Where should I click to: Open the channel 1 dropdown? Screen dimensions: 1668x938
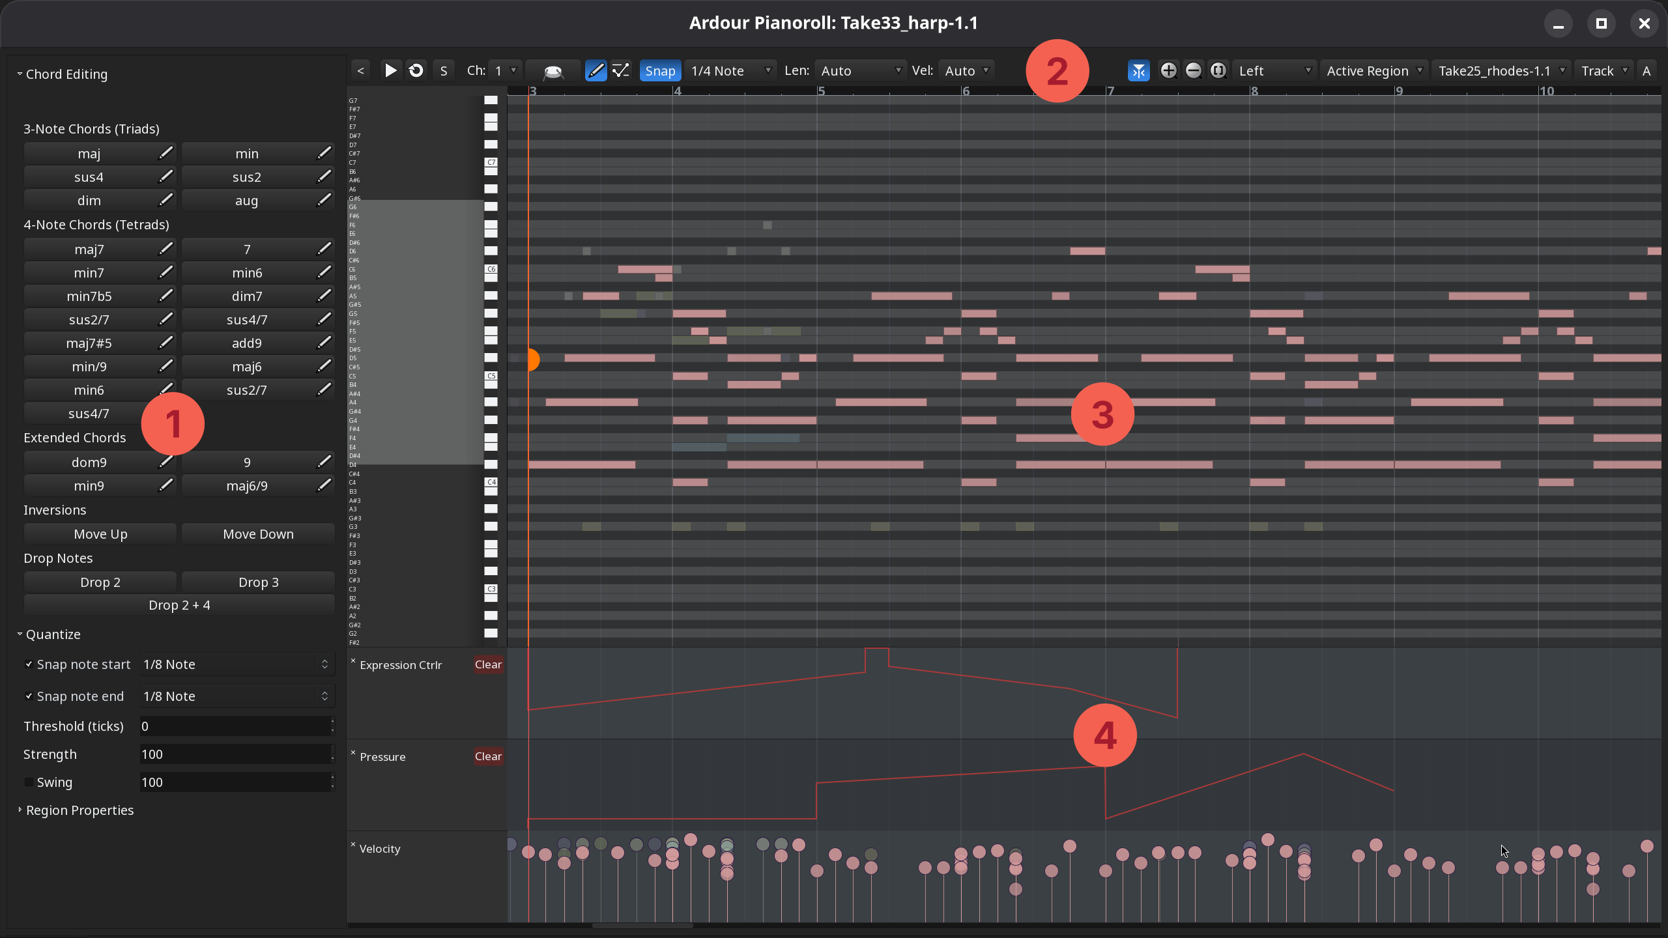click(x=504, y=70)
